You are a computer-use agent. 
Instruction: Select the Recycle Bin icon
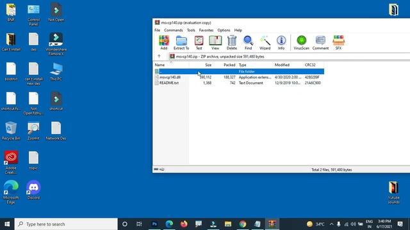11,131
